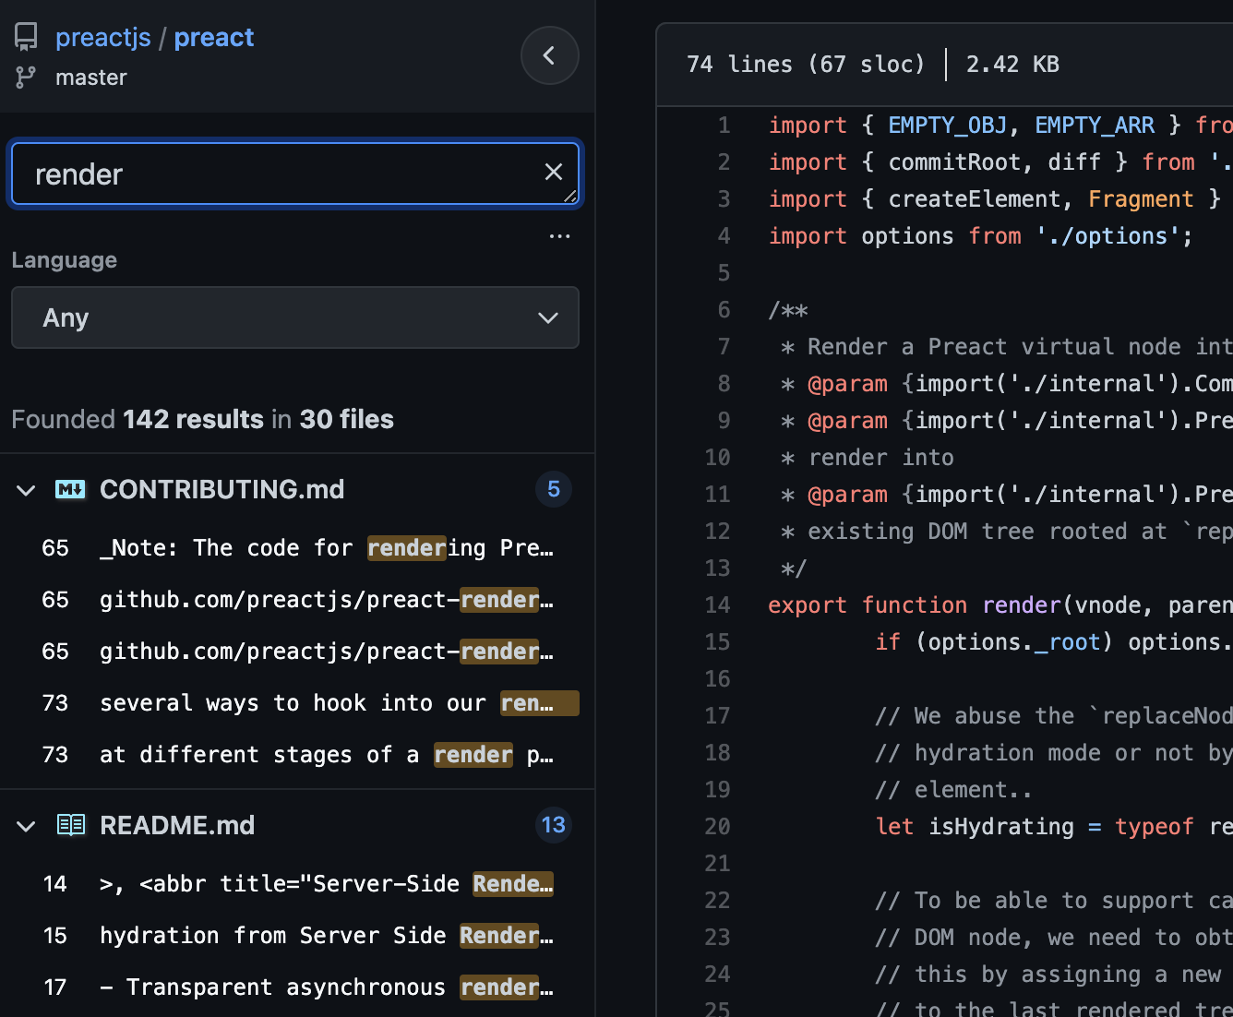Click the CONTRIBUTING.md markdown file icon
This screenshot has height=1017, width=1233.
pos(70,489)
